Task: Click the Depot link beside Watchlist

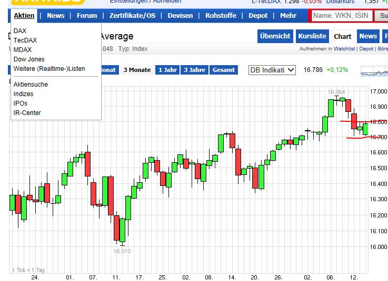Action: click(x=366, y=49)
